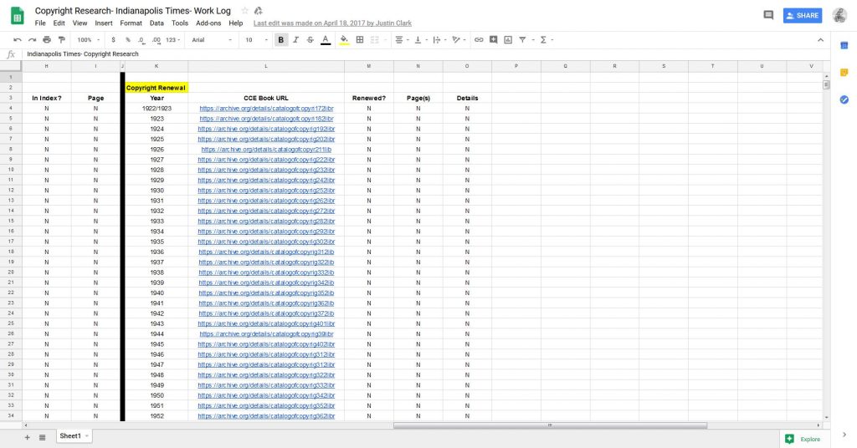Click the Insert comment icon
857x448 pixels.
[494, 40]
